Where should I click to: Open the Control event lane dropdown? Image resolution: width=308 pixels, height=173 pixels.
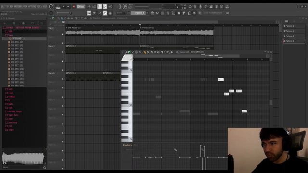128,145
